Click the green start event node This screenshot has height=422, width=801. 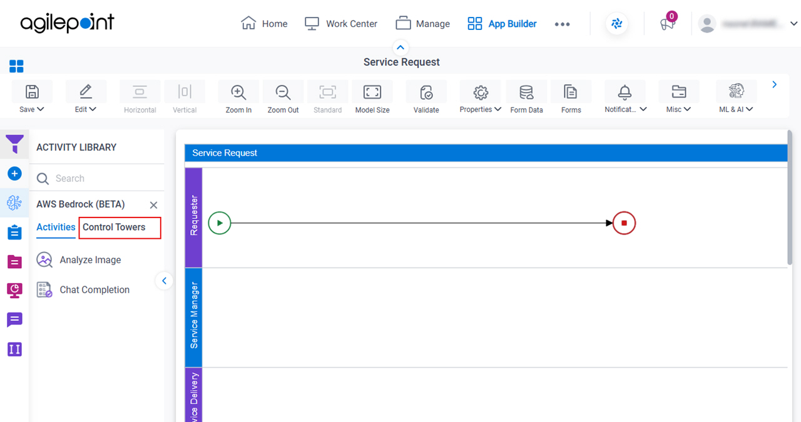coord(220,223)
